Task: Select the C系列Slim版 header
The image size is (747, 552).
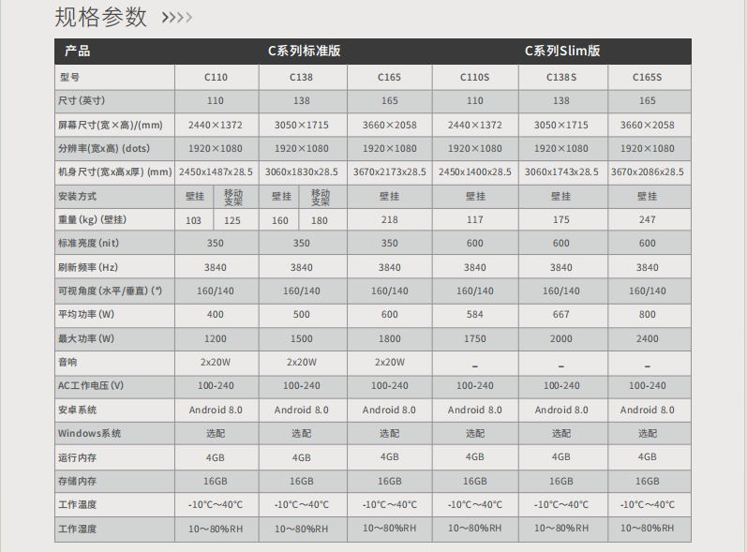Action: [561, 52]
